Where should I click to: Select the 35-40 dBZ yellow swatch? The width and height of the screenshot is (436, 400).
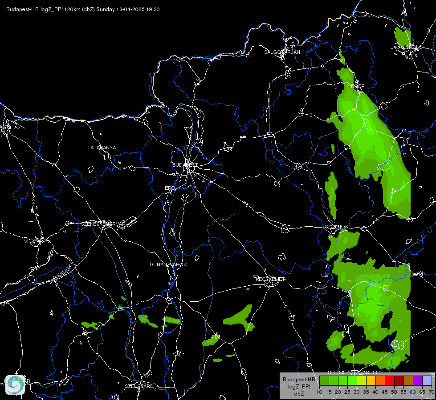point(371,380)
